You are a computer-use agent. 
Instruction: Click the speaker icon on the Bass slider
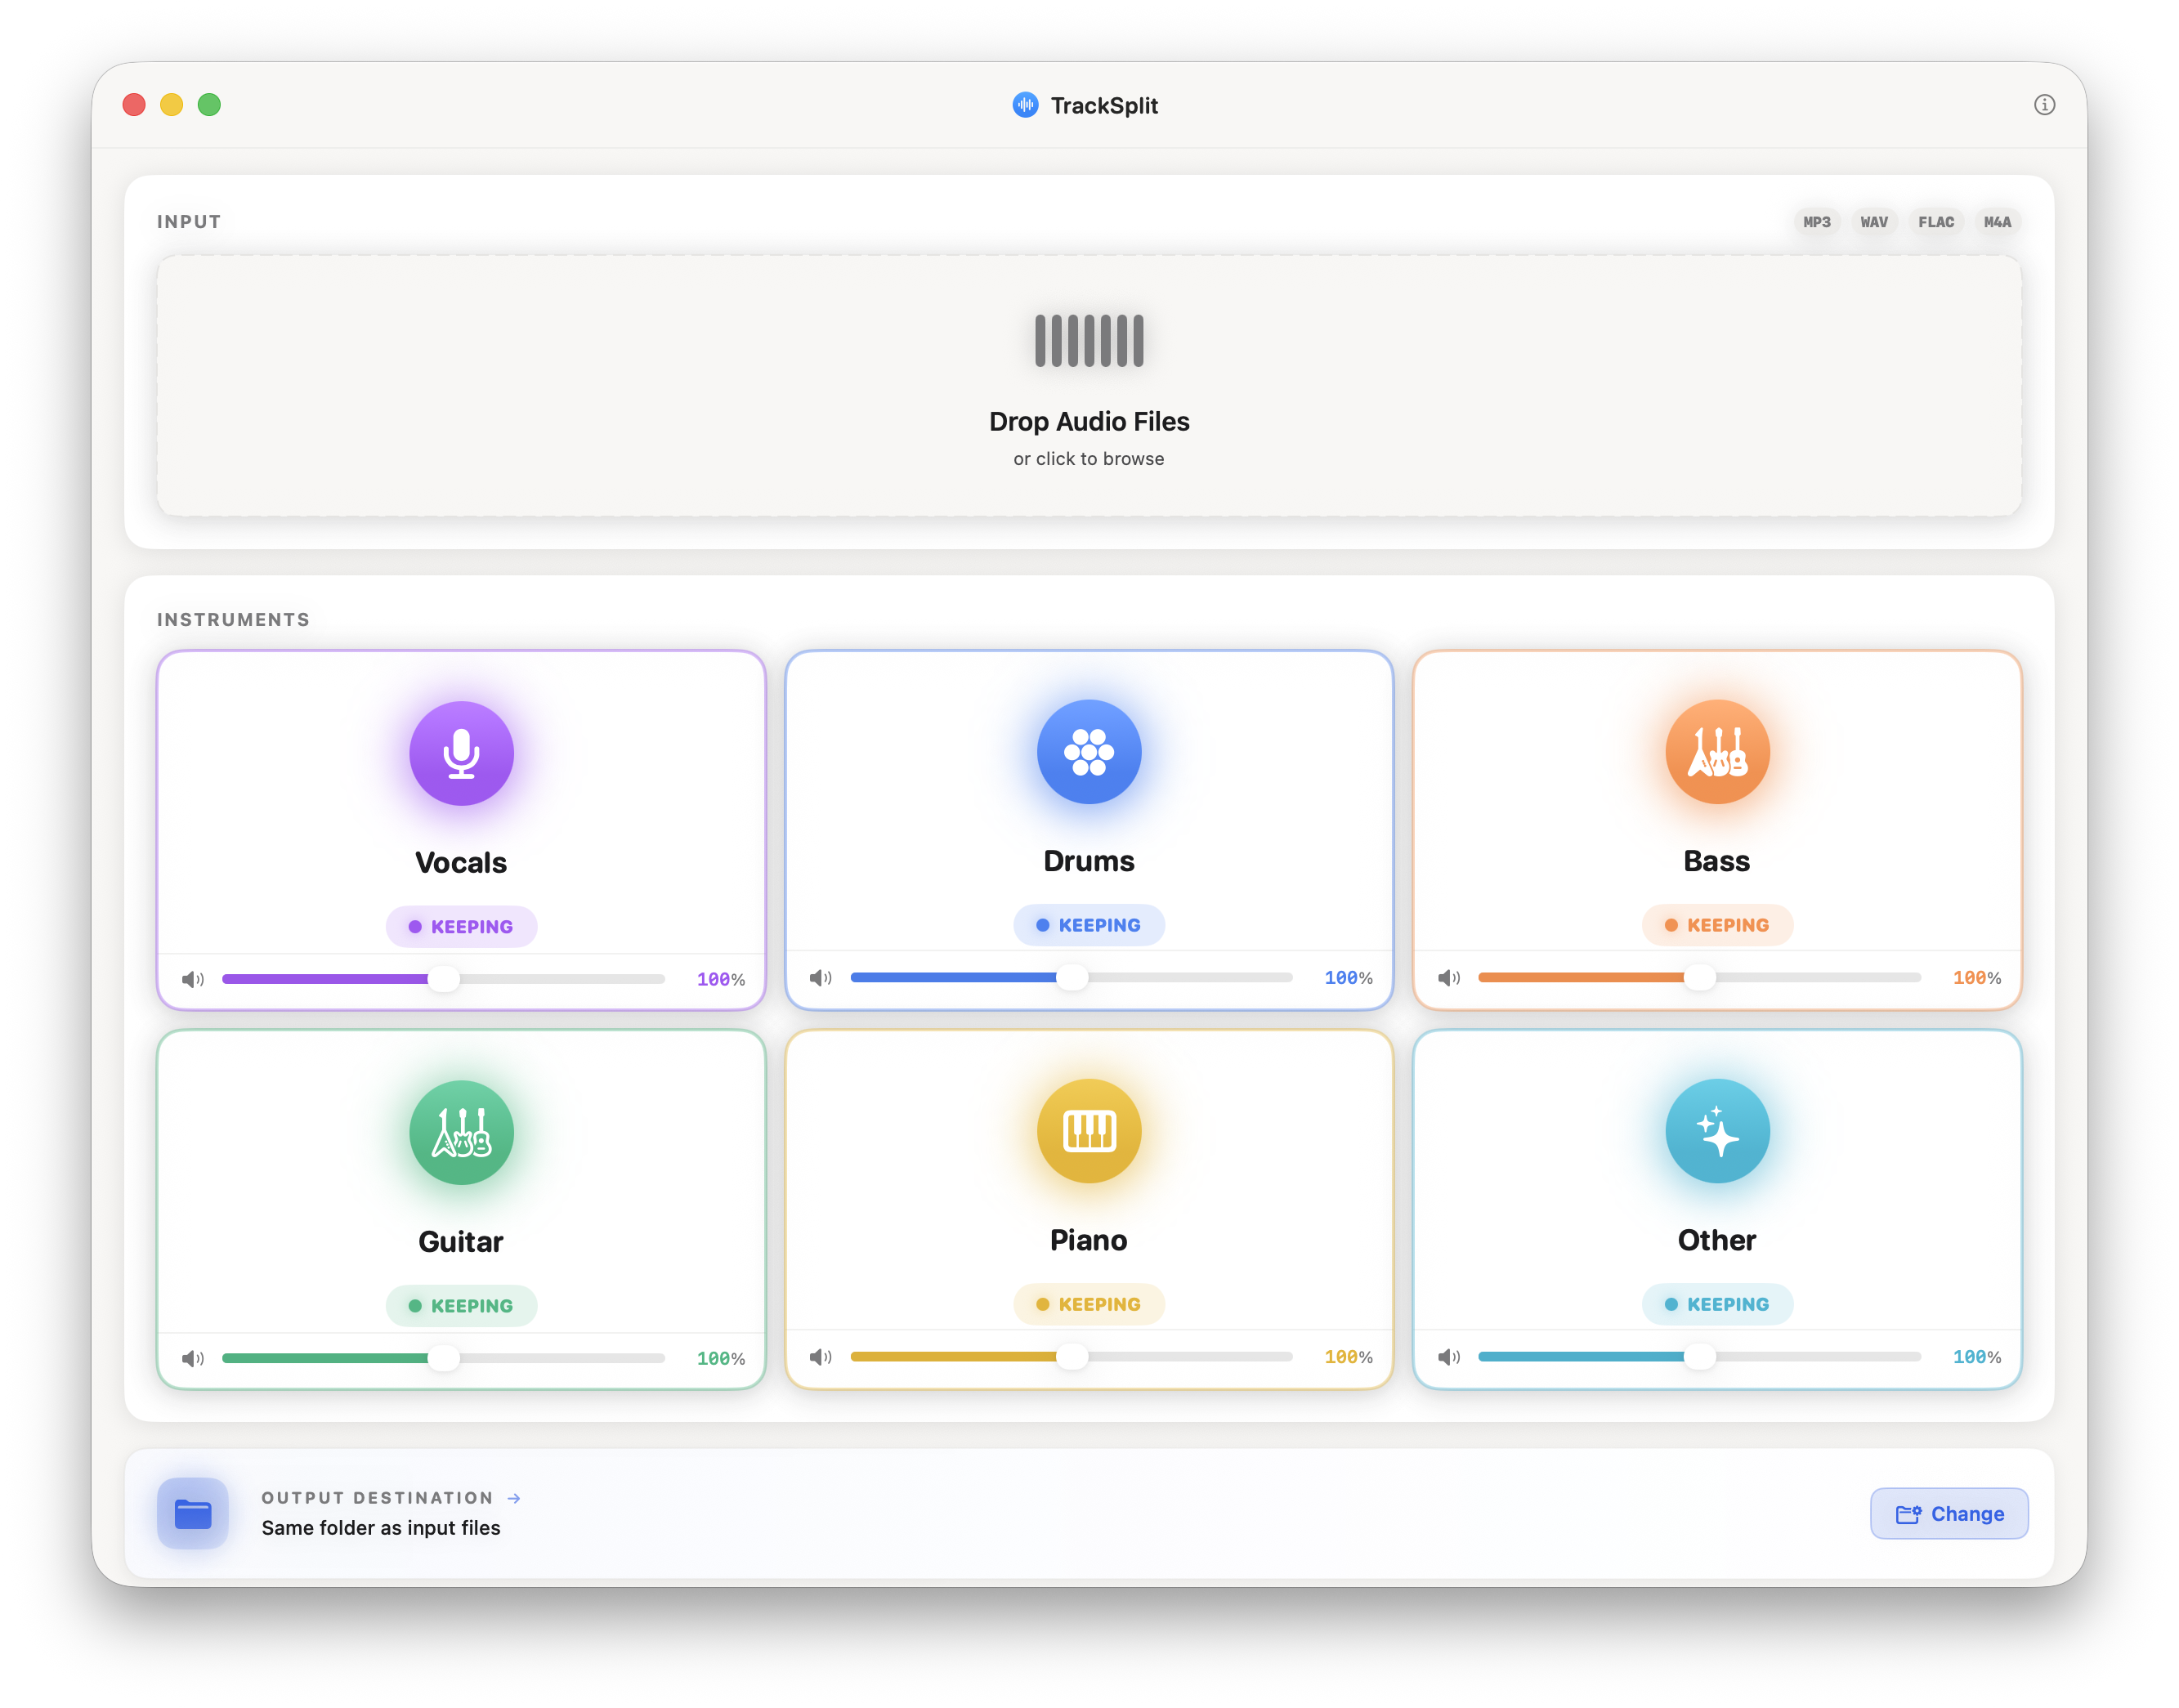pos(1449,978)
